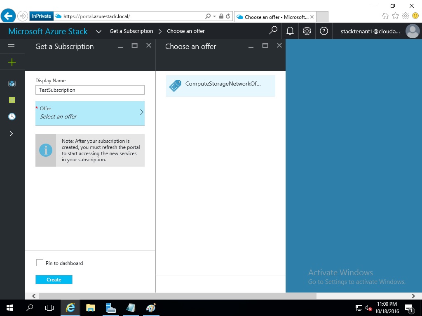Switch to Choose an offer browser tab

275,17
